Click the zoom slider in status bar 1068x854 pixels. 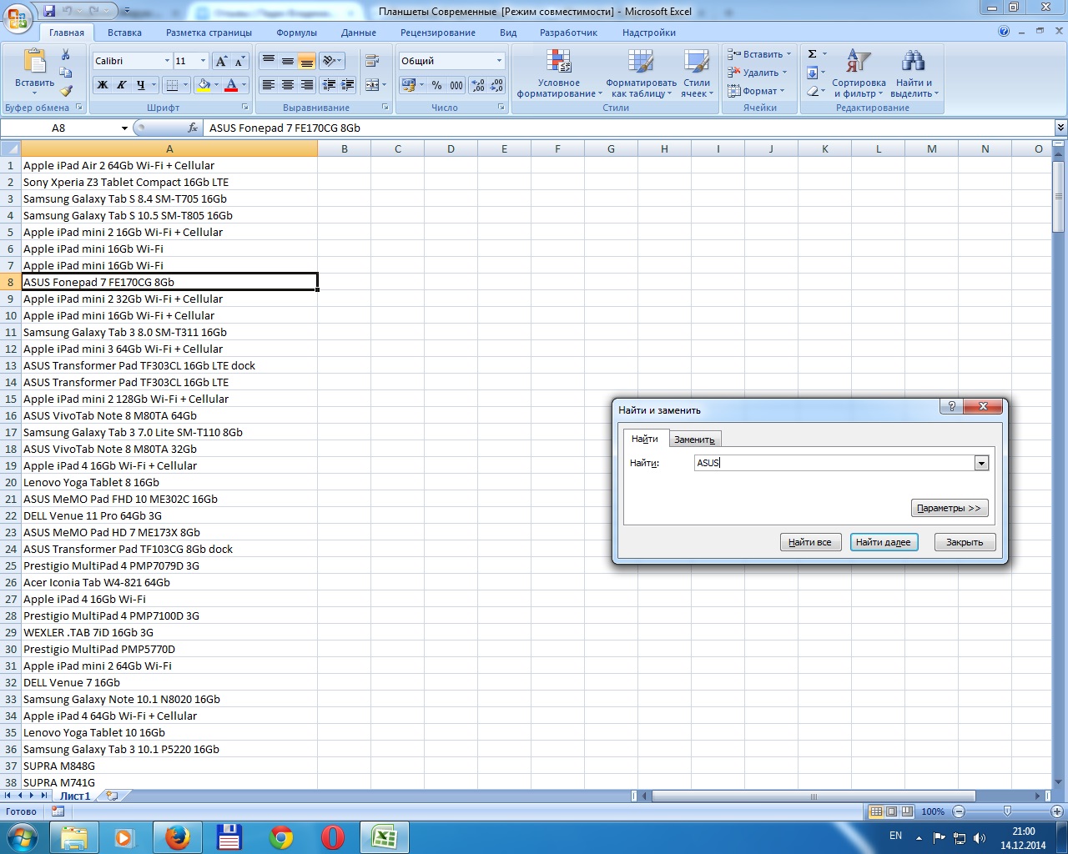1007,811
